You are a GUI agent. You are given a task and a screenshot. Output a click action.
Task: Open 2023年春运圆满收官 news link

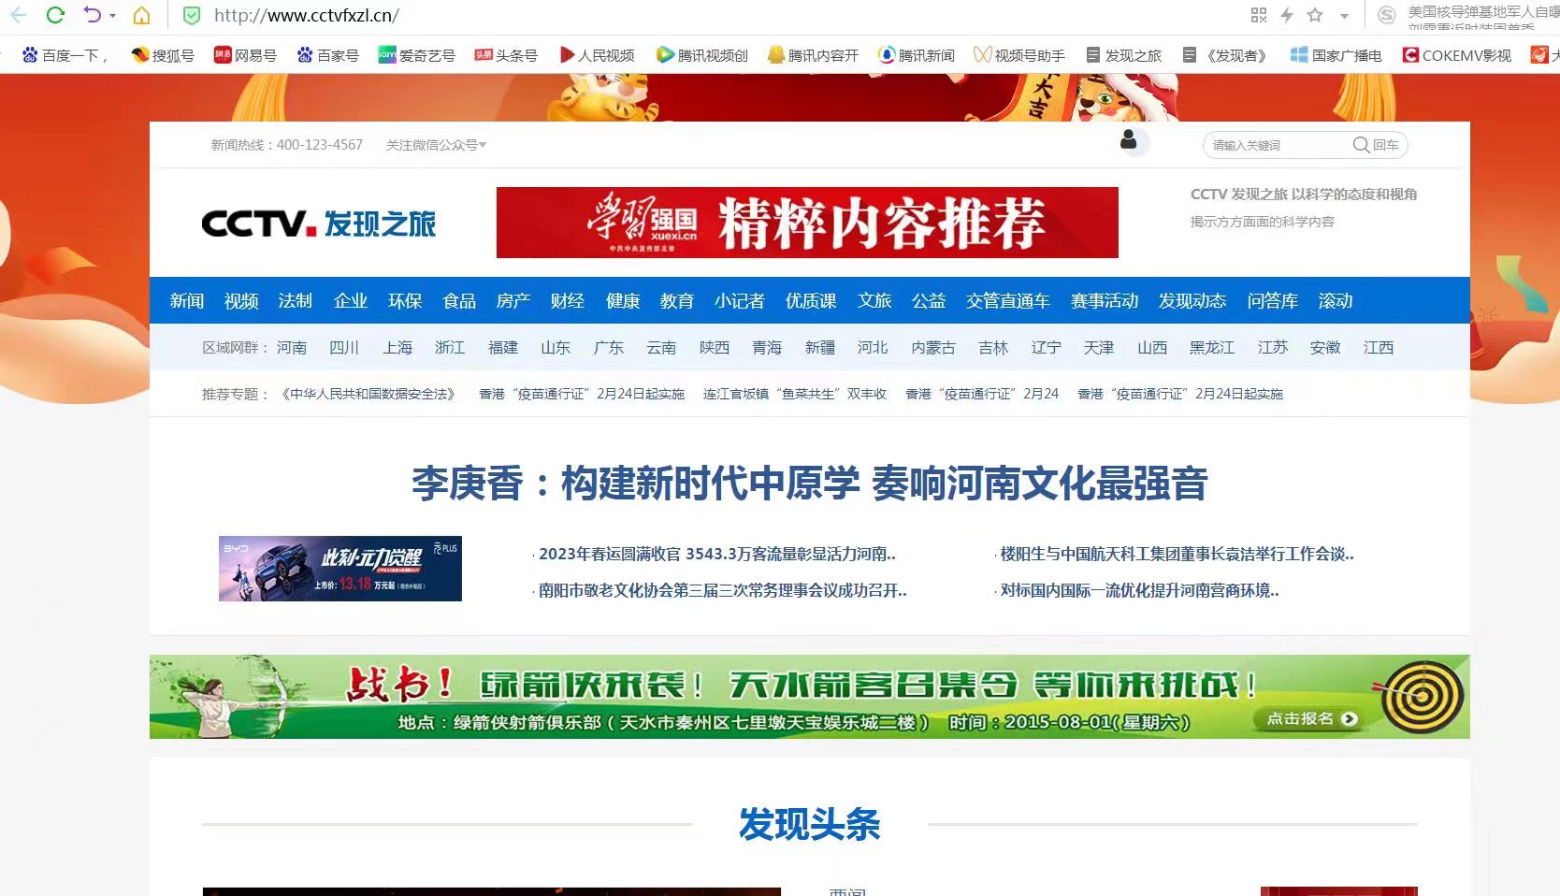pyautogui.click(x=715, y=554)
